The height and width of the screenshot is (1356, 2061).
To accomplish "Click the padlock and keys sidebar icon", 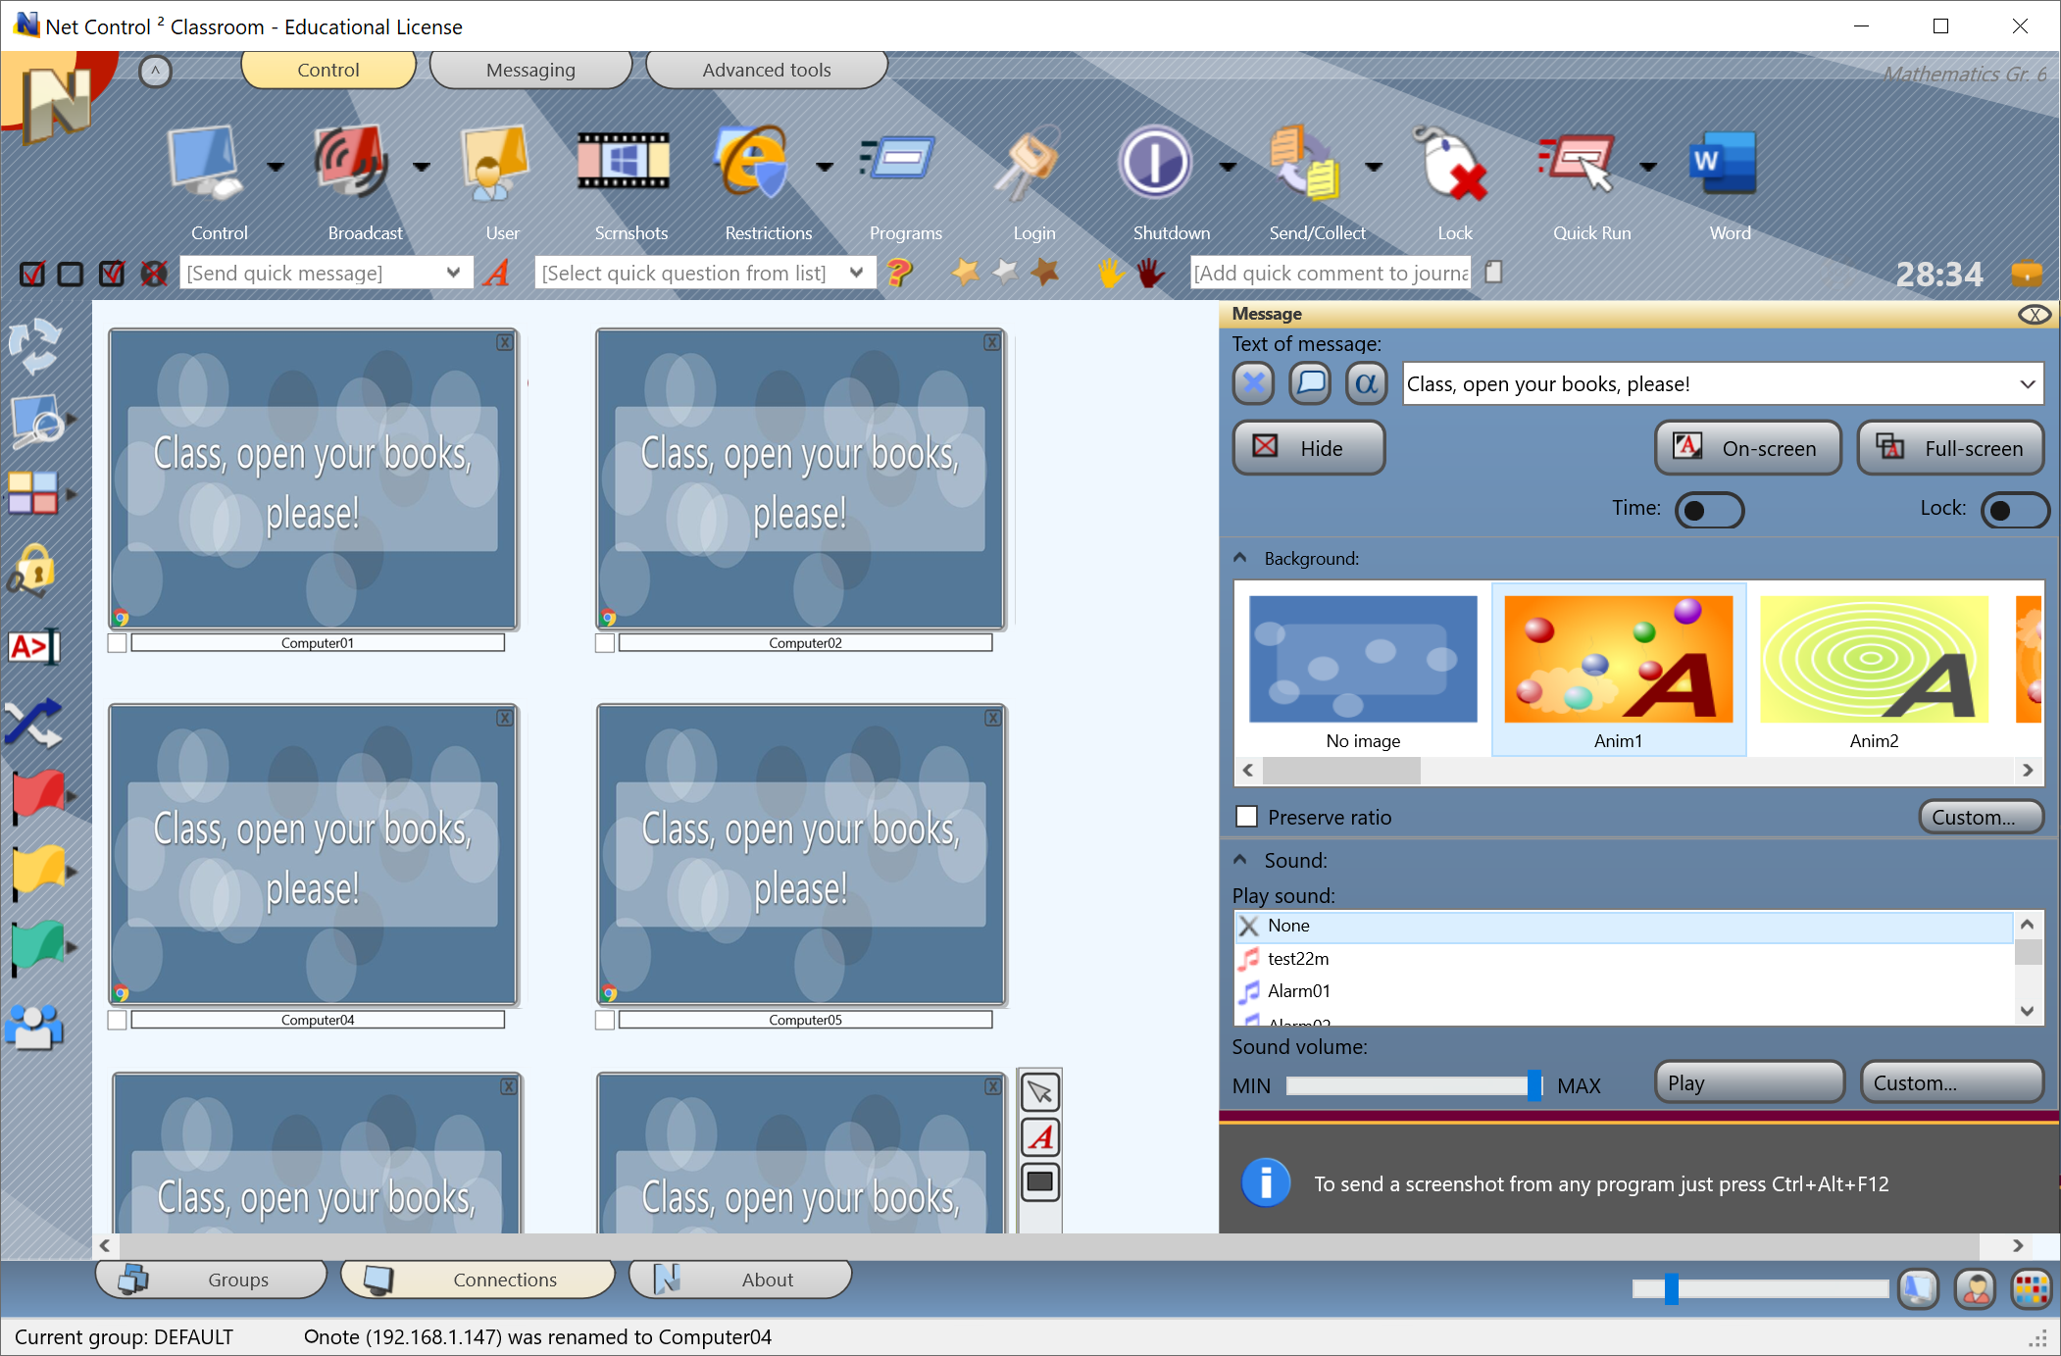I will pos(32,571).
